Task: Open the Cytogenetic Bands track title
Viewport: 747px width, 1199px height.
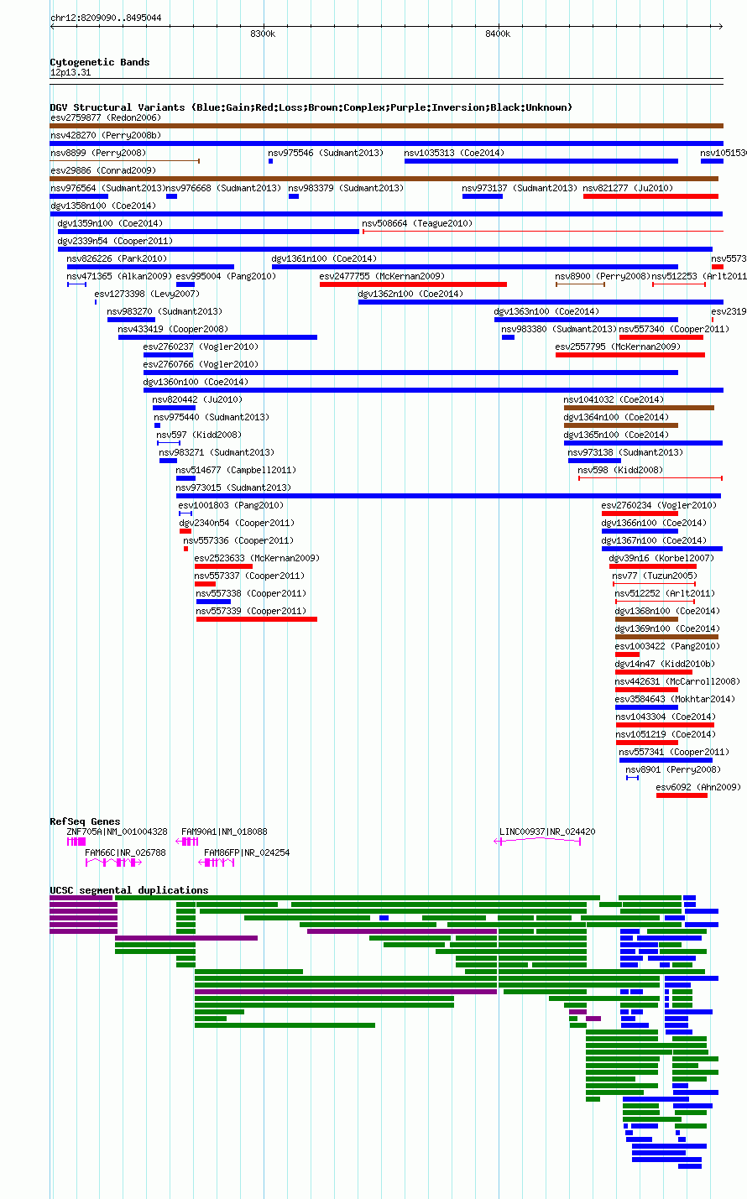Action: coord(100,62)
